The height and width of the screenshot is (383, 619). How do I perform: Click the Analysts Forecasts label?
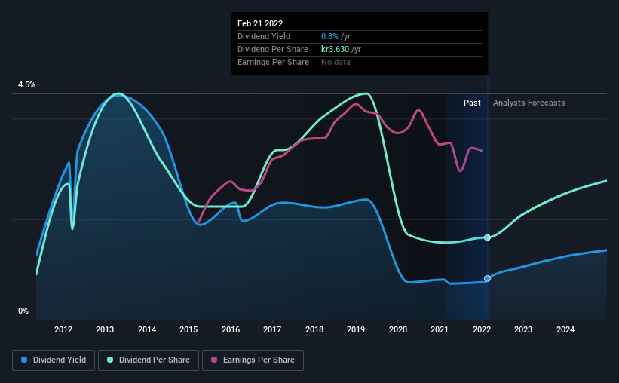[x=529, y=103]
